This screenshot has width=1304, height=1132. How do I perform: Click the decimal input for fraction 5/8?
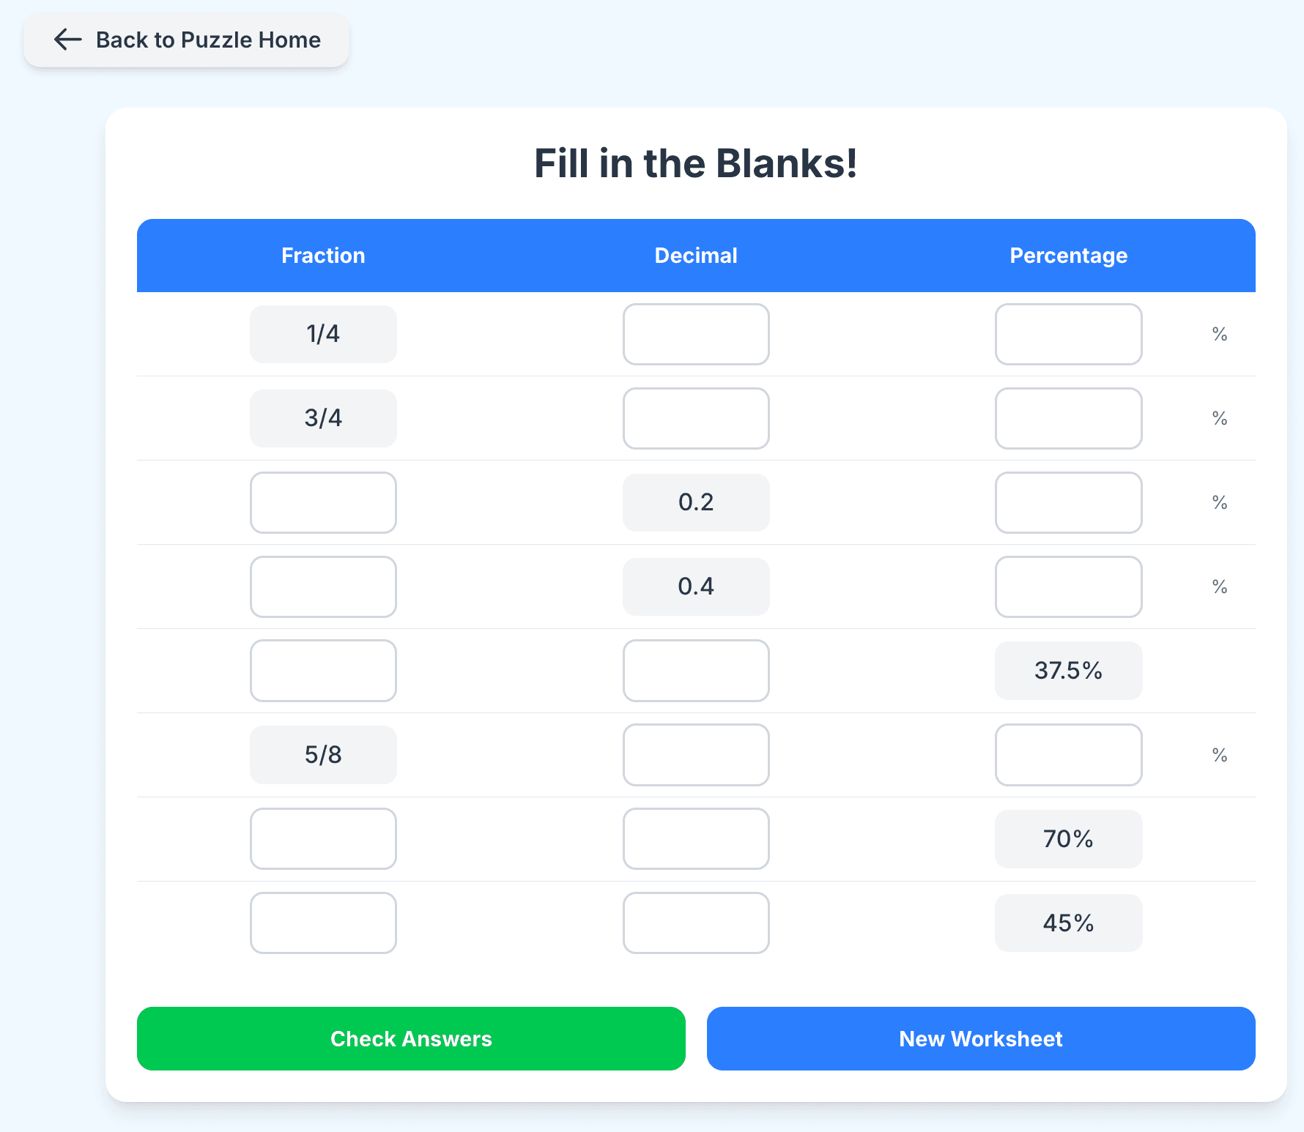coord(696,755)
